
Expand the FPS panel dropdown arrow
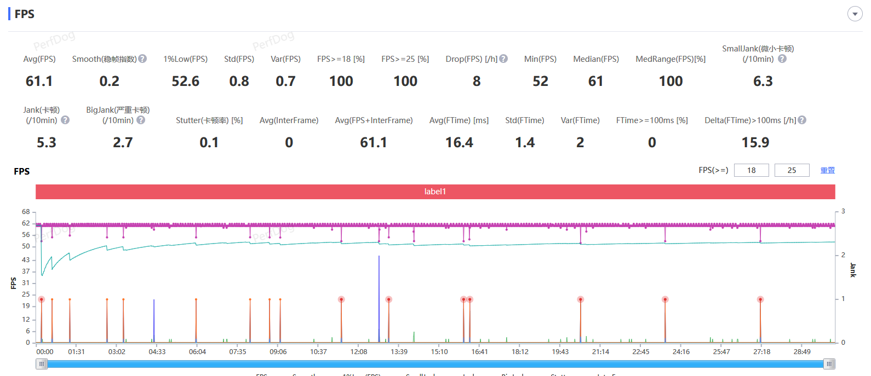point(855,14)
